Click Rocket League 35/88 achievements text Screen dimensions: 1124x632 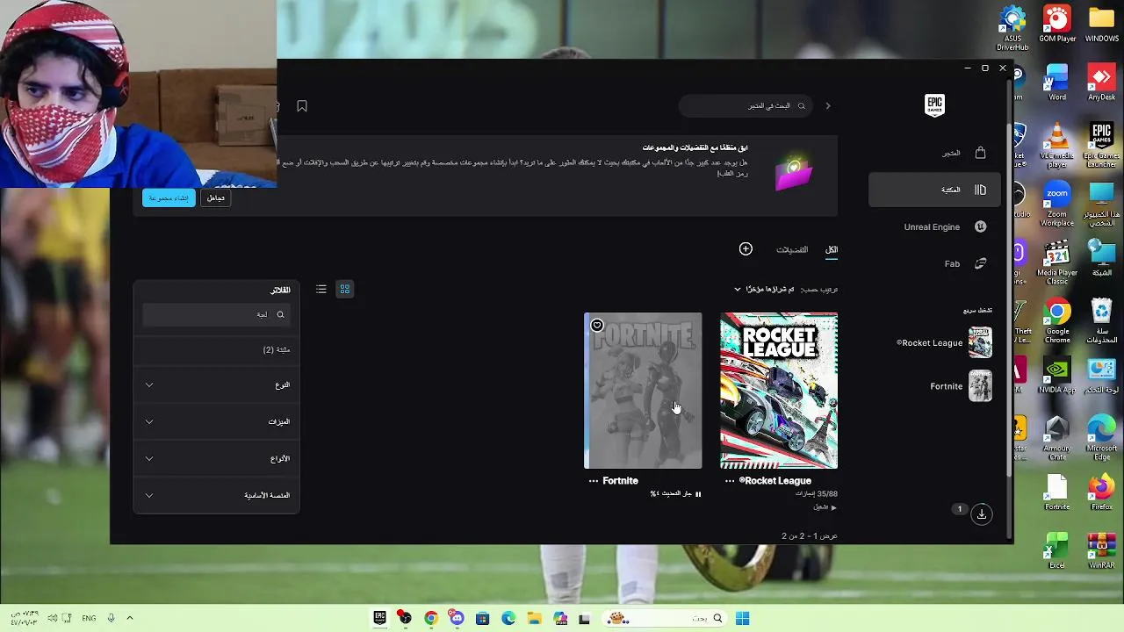pos(817,494)
